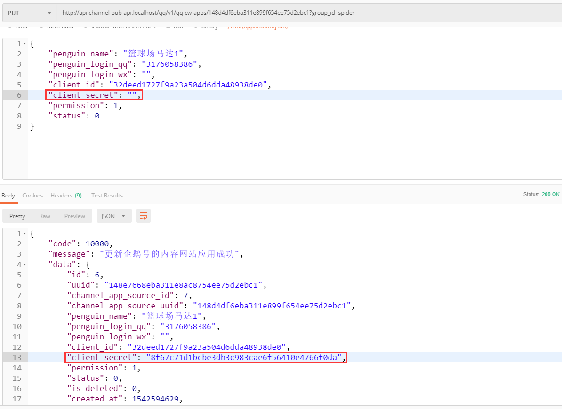Click line number 13 in response gutter

click(17, 358)
